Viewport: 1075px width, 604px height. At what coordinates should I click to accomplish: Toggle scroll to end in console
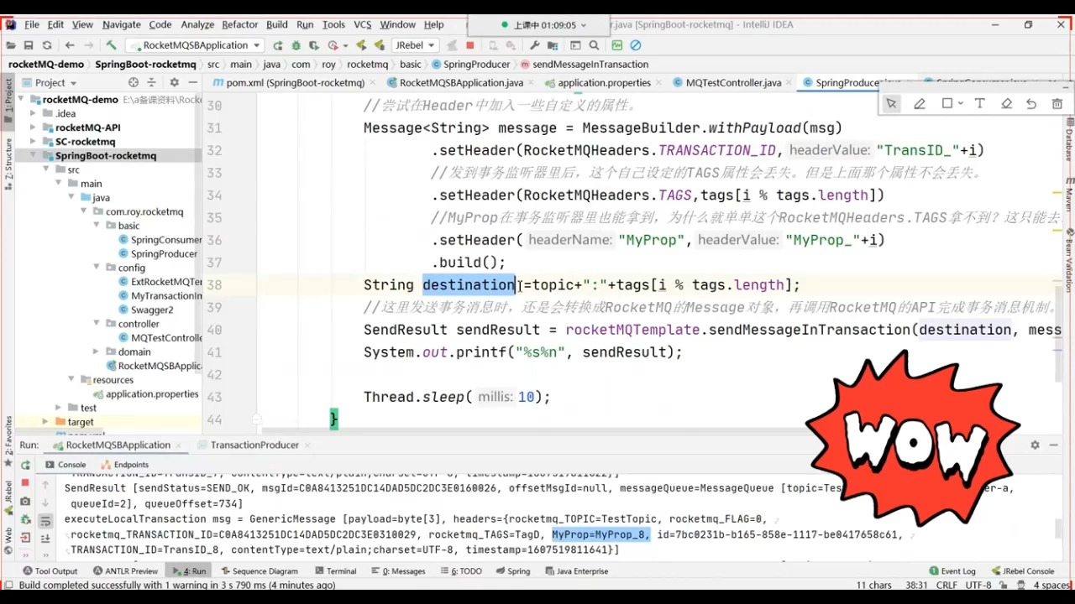pos(45,538)
